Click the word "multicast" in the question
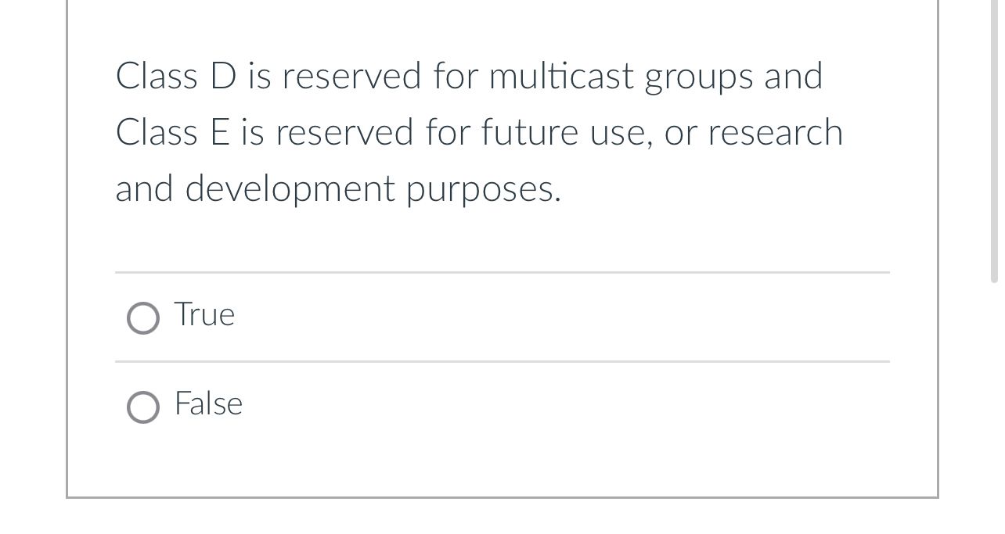The image size is (1005, 534). [561, 76]
